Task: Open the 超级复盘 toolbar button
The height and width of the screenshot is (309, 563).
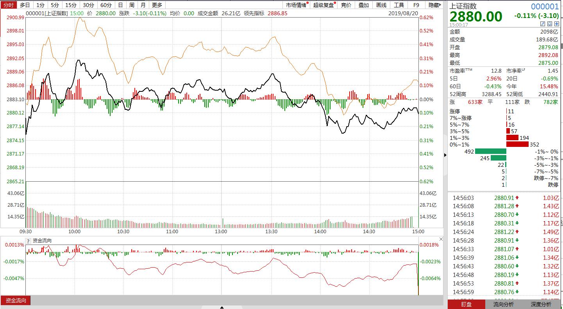Action: click(324, 5)
